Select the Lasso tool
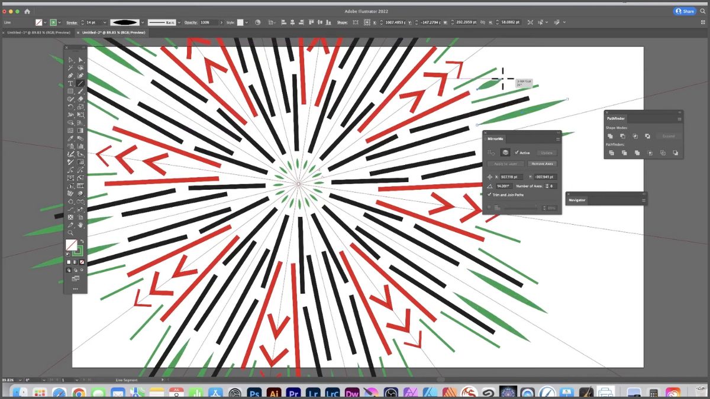This screenshot has width=710, height=399. (81, 68)
